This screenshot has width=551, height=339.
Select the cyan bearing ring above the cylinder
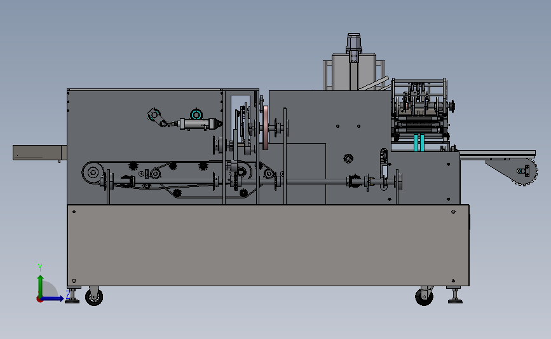(x=196, y=114)
